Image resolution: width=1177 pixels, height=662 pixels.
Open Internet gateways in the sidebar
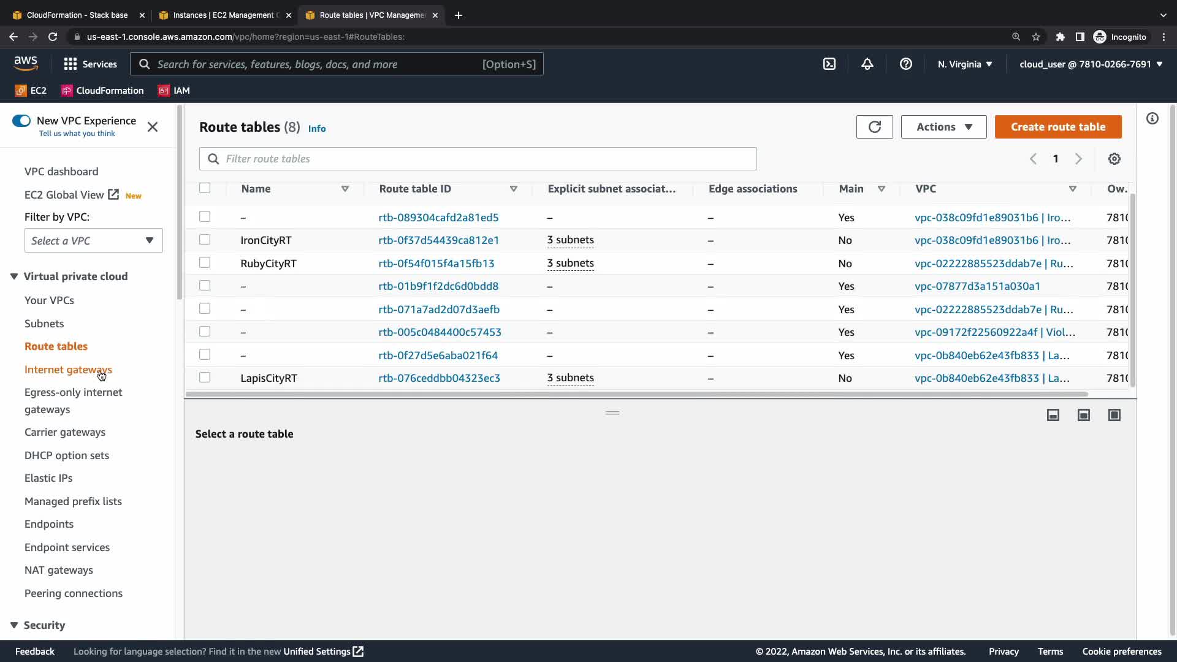68,370
